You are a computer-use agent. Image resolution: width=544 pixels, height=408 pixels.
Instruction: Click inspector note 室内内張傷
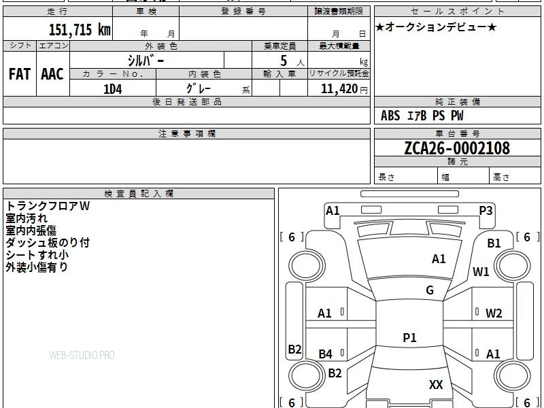(x=31, y=231)
